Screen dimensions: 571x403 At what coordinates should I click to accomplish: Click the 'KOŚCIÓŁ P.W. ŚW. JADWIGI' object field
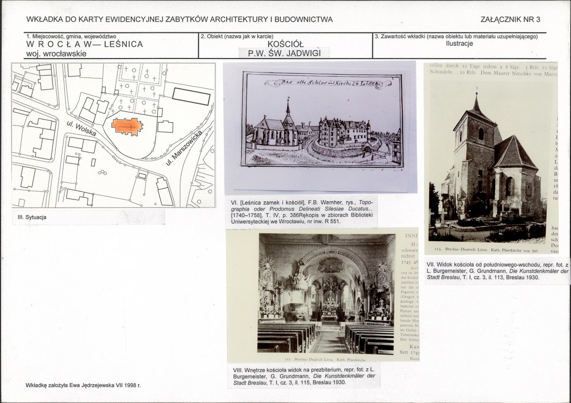(x=285, y=49)
